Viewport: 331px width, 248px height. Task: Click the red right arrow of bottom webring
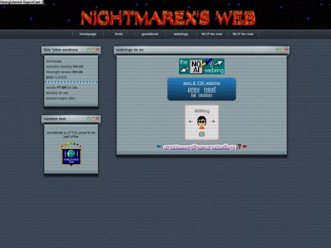(245, 146)
